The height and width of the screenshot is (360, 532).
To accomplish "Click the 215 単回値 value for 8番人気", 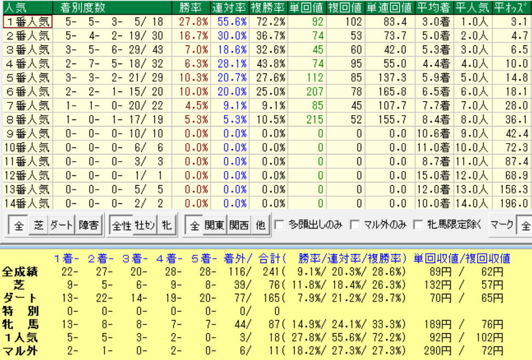I will 314,119.
